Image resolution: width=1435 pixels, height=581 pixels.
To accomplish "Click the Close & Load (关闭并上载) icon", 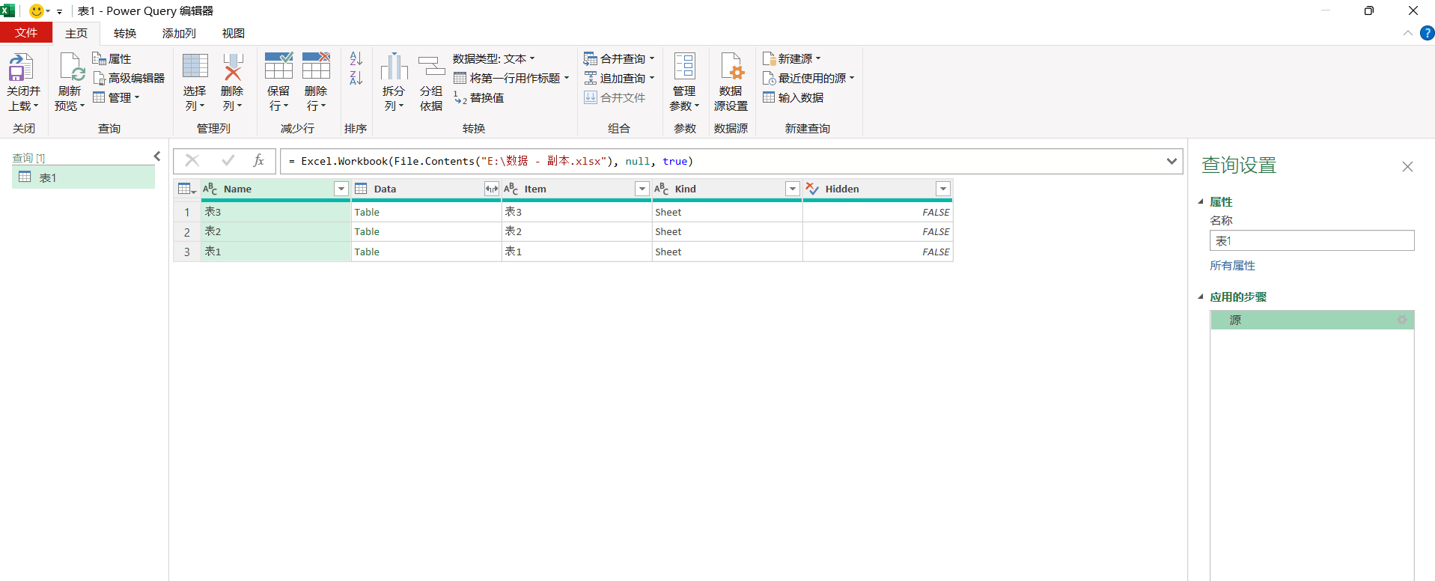I will point(21,67).
